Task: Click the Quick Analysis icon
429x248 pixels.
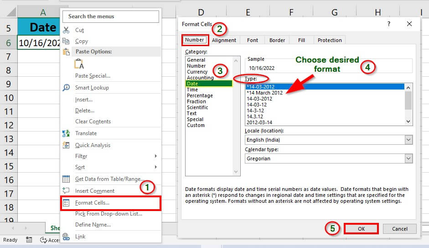Action: point(66,145)
